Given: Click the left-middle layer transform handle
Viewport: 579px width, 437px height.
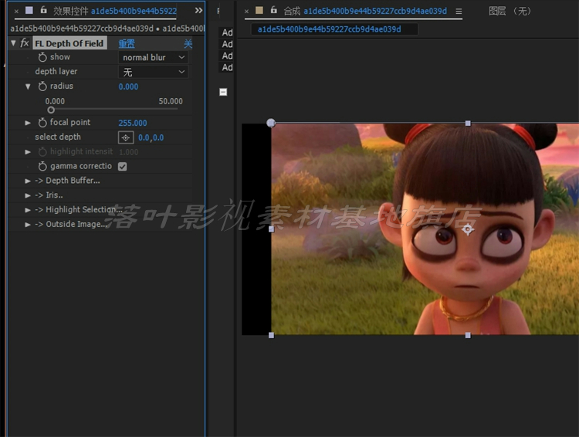Looking at the screenshot, I should [x=272, y=229].
